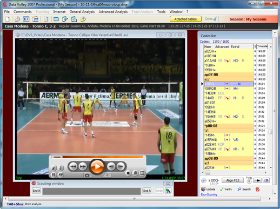Click the right End R button
This screenshot has width=280, height=209.
[x=146, y=191]
